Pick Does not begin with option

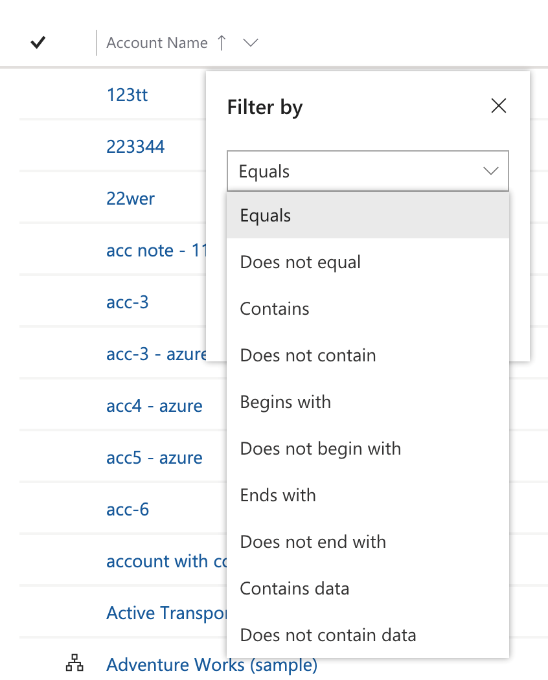tap(321, 448)
